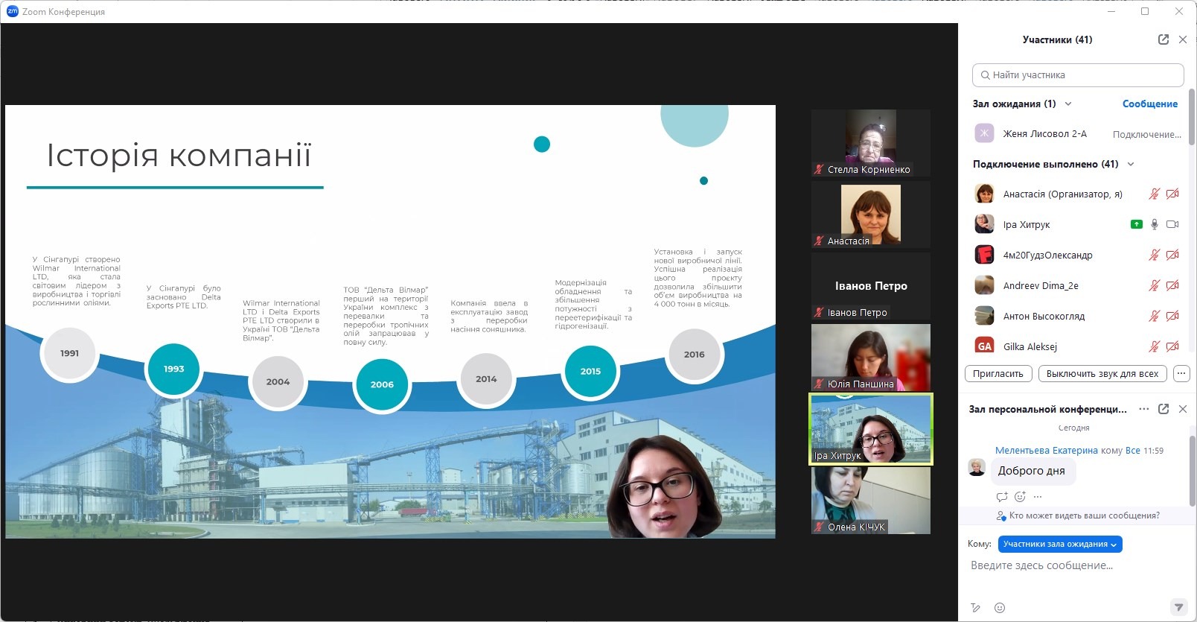Click Gilka Aleksej's GA avatar
1197x622 pixels.
click(985, 346)
